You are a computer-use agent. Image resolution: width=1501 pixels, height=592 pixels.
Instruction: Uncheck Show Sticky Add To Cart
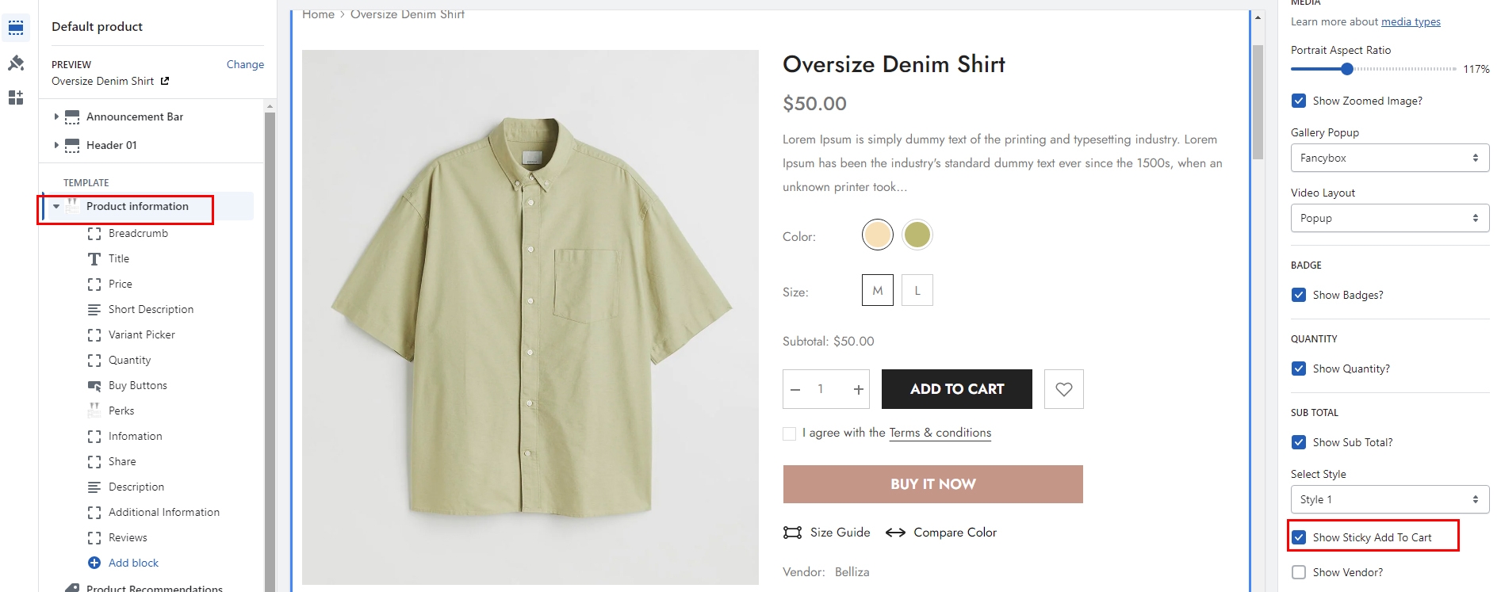pos(1299,537)
